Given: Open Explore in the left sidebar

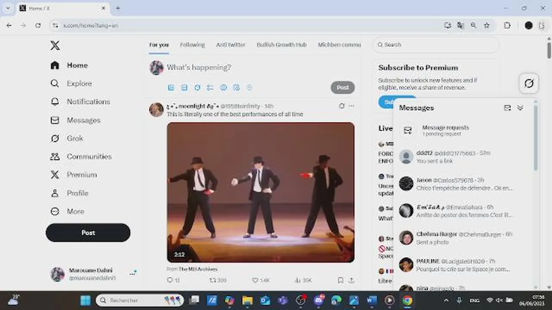Looking at the screenshot, I should pyautogui.click(x=71, y=84).
